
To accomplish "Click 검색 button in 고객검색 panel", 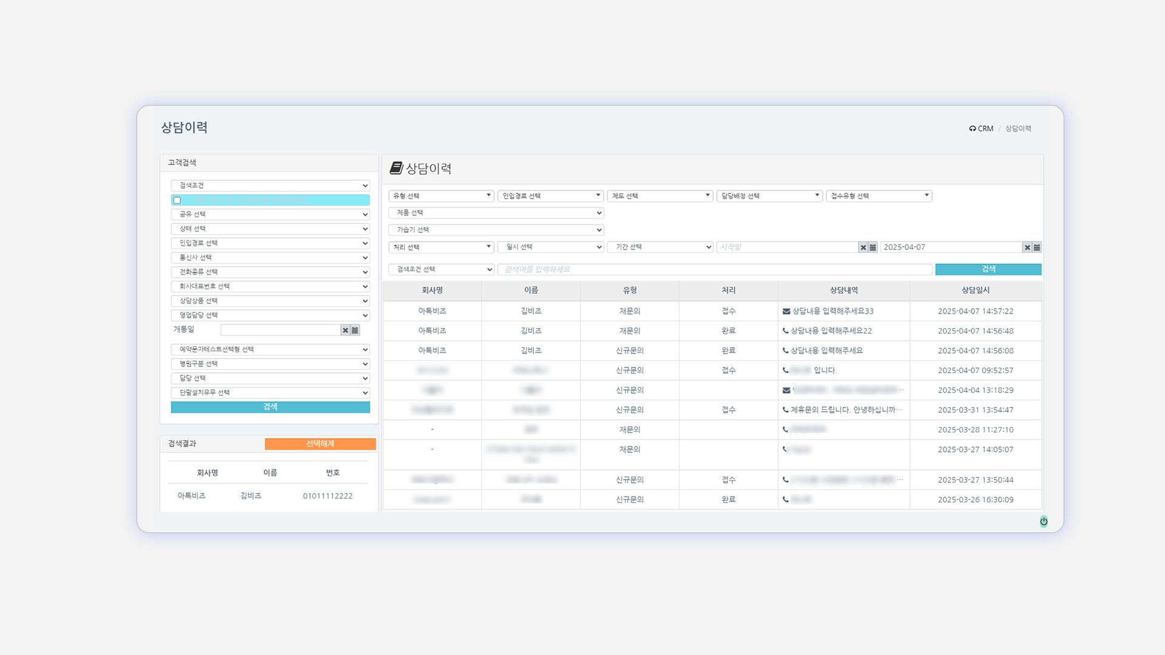I will point(270,407).
